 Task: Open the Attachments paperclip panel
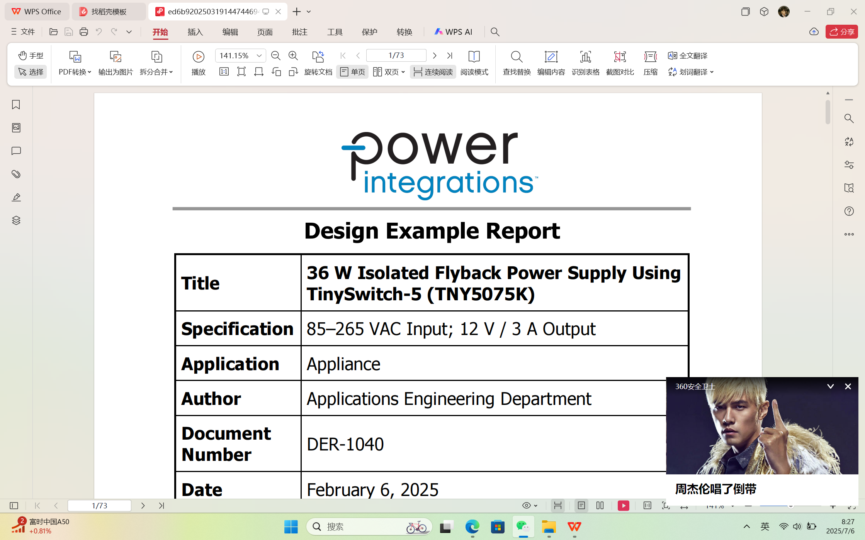pos(16,174)
